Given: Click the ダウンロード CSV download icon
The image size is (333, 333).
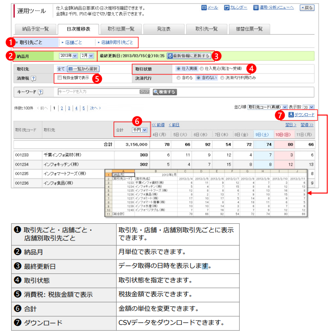Looking at the screenshot, I should click(x=291, y=115).
